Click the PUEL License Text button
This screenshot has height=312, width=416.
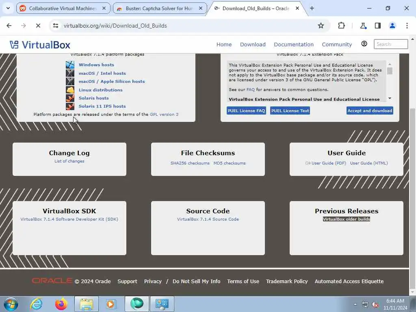(290, 110)
